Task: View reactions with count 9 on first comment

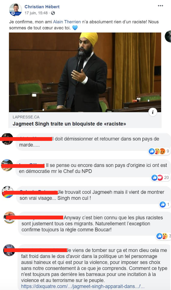Action: (x=159, y=151)
